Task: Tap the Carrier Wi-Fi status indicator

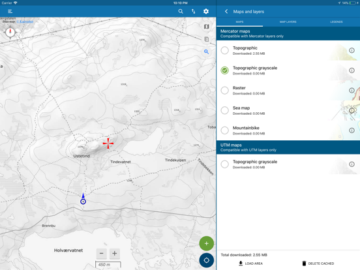Action: (x=9, y=3)
